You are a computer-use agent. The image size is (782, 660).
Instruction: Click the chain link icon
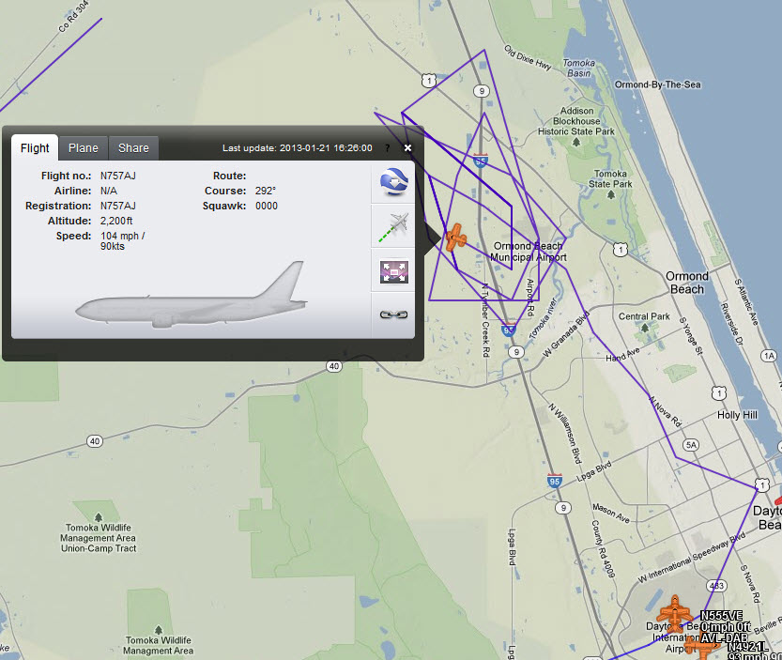(x=393, y=315)
